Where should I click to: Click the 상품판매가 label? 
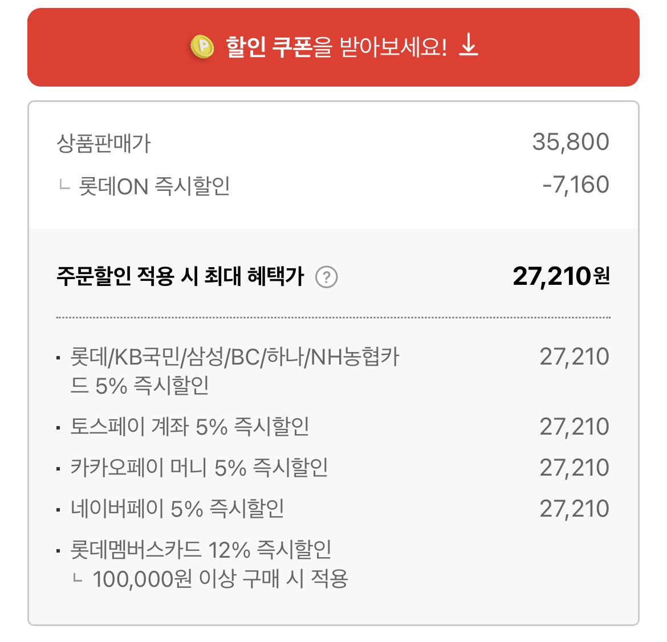[103, 143]
